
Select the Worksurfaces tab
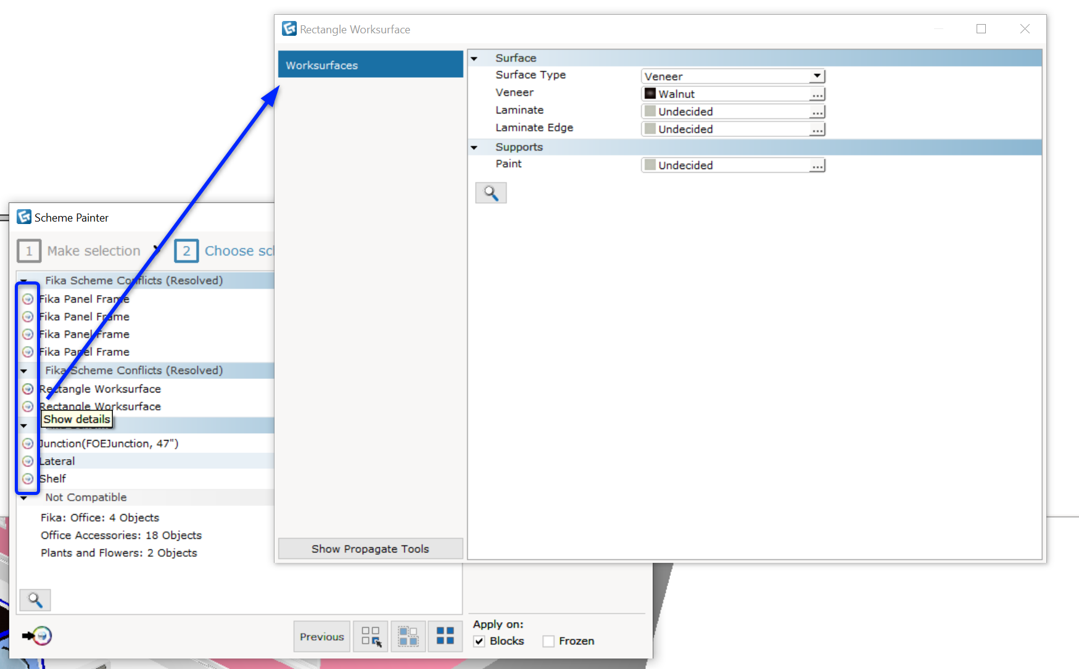pos(370,65)
